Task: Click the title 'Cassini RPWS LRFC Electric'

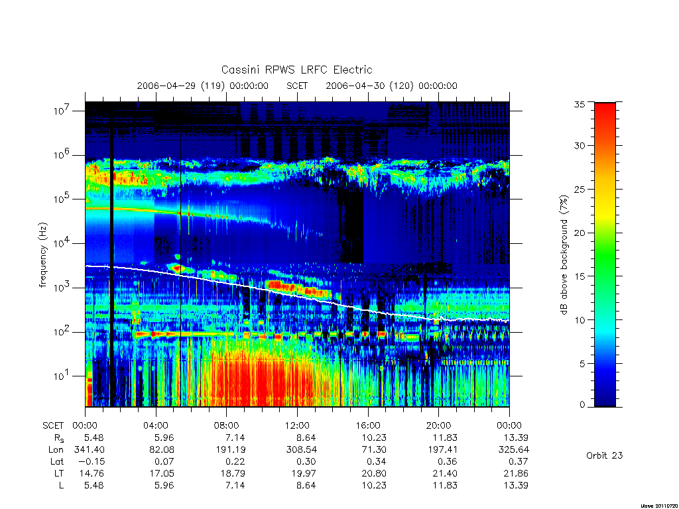Action: coord(296,70)
